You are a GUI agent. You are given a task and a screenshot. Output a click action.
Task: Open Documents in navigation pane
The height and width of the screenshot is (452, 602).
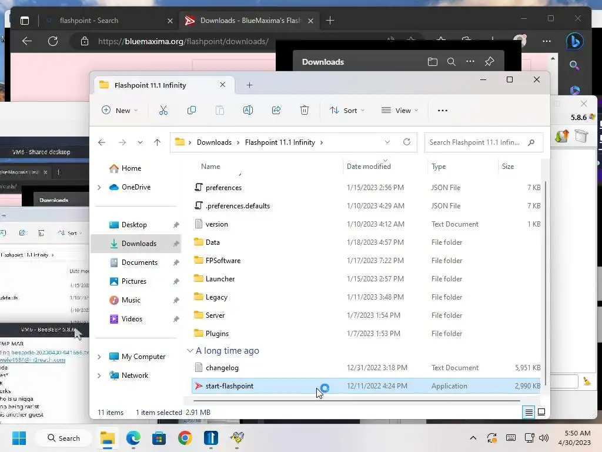[139, 262]
